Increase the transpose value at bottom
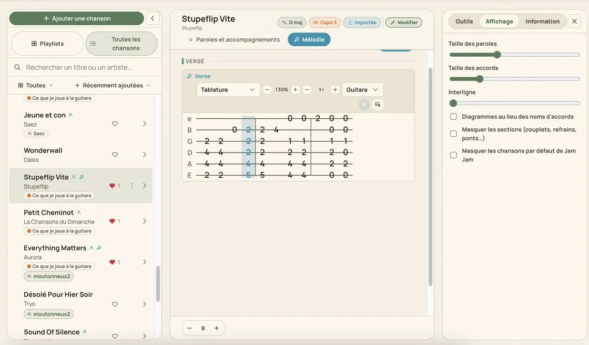The image size is (589, 345). tap(217, 328)
